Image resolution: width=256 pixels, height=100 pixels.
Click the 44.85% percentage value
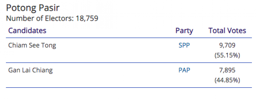[227, 80]
